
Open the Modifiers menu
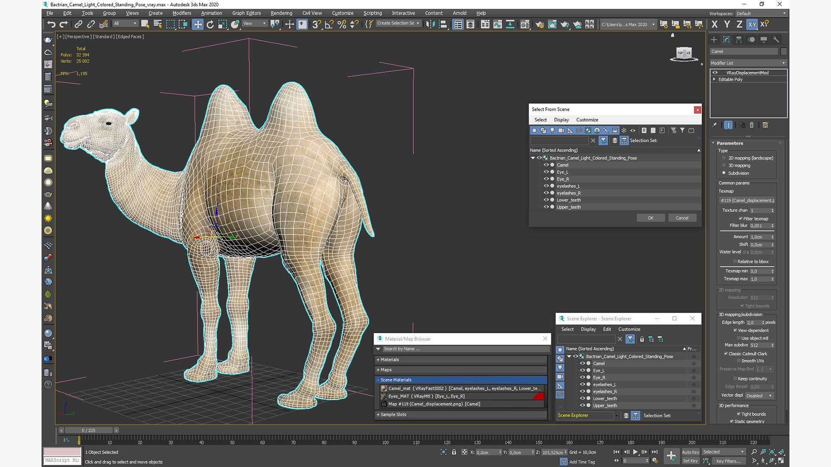(x=182, y=13)
